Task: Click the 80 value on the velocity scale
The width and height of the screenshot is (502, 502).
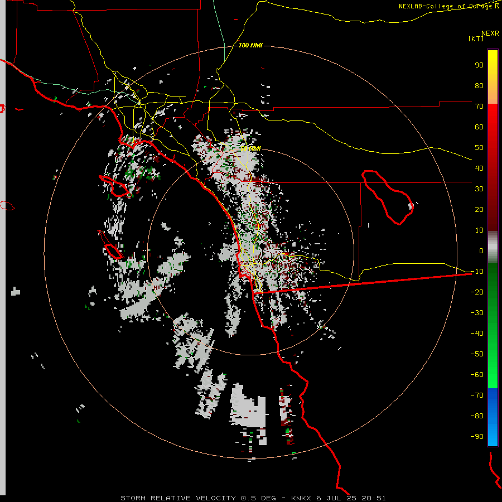Action: (x=479, y=86)
